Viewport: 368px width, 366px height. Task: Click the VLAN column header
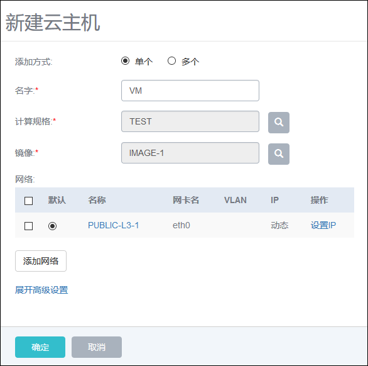coord(235,200)
